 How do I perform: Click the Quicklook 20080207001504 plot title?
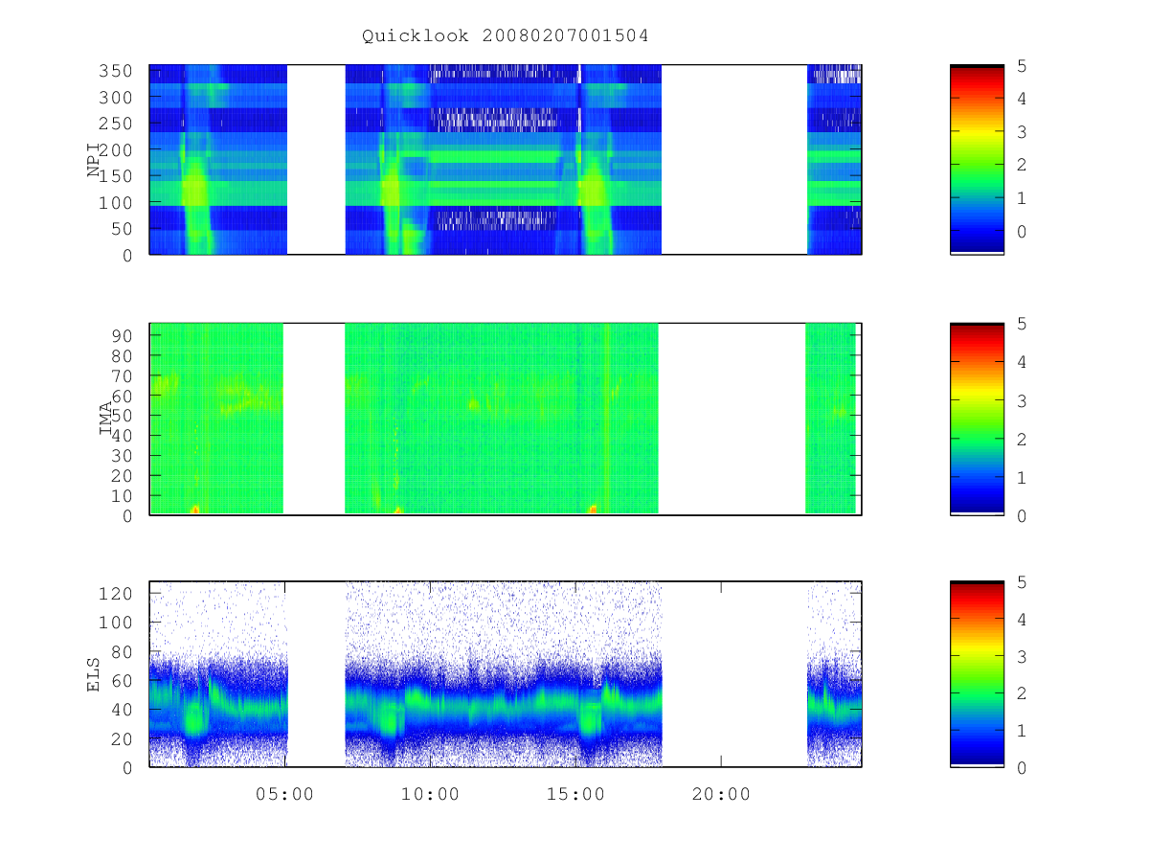point(506,36)
